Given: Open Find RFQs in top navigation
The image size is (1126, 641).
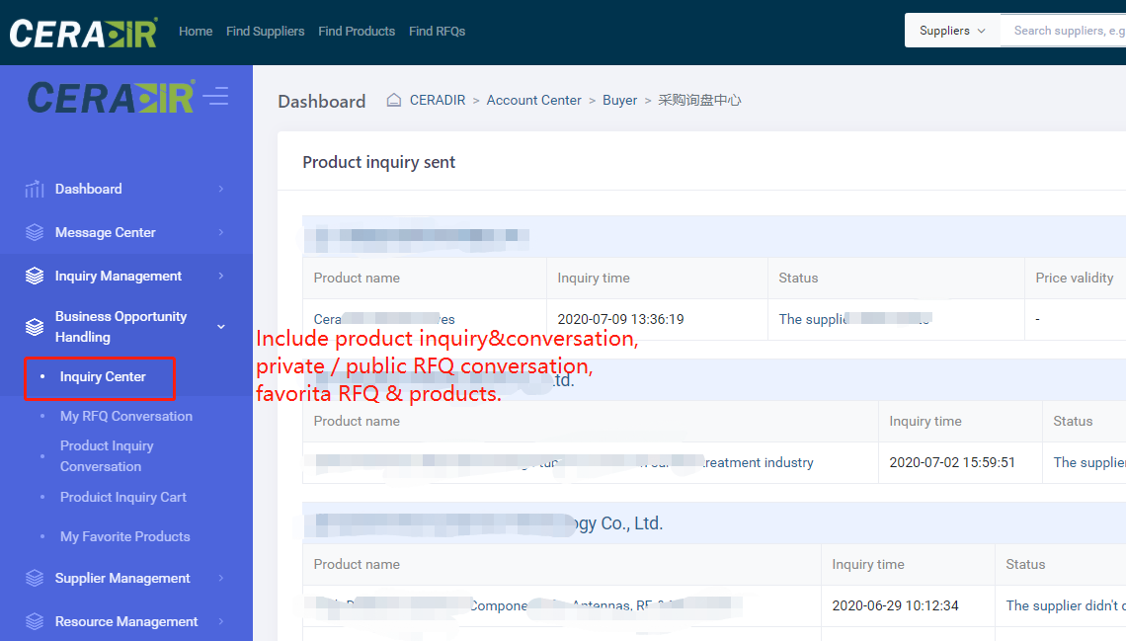Looking at the screenshot, I should click(x=437, y=31).
